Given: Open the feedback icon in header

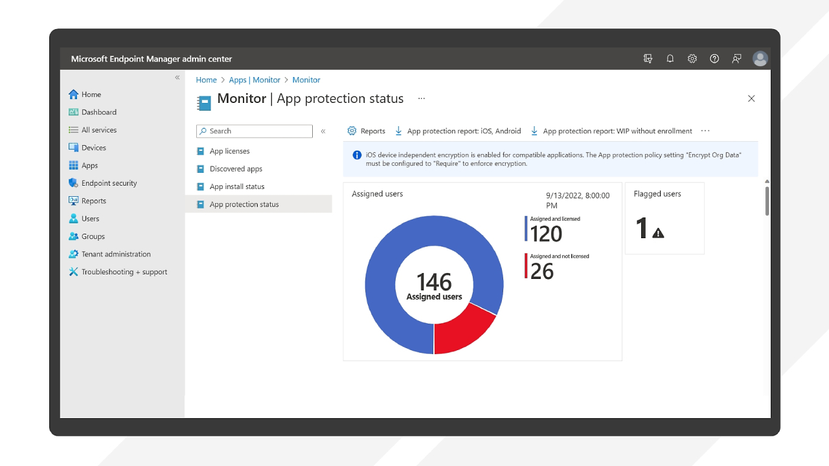Looking at the screenshot, I should coord(737,59).
